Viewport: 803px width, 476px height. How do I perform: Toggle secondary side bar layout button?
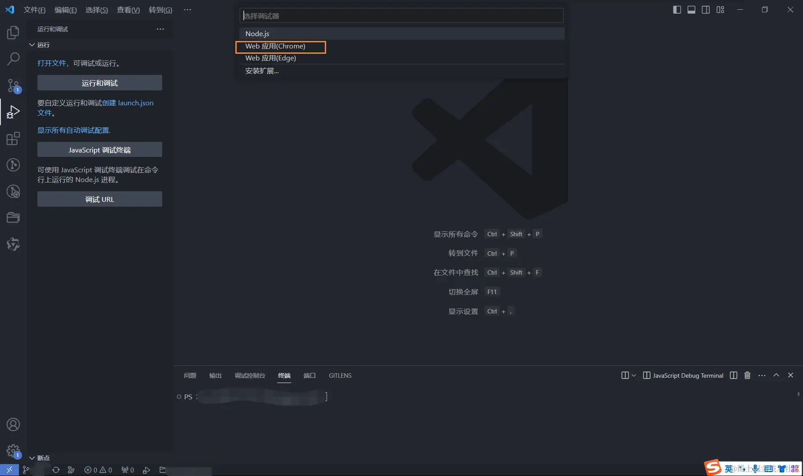706,10
